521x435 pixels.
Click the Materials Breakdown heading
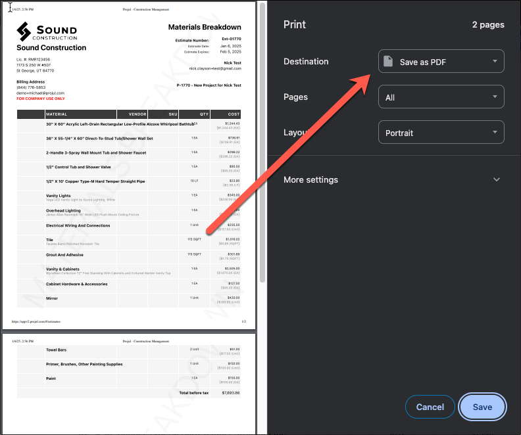click(204, 28)
